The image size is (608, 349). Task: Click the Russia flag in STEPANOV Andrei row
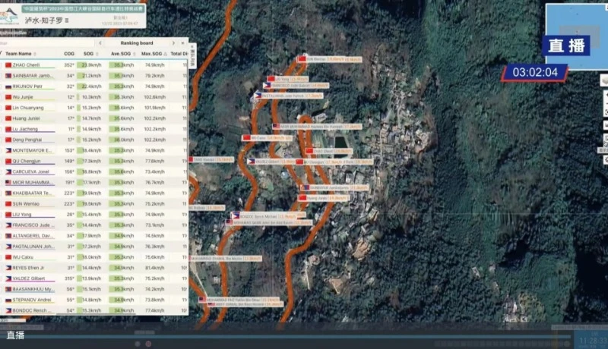pyautogui.click(x=8, y=300)
